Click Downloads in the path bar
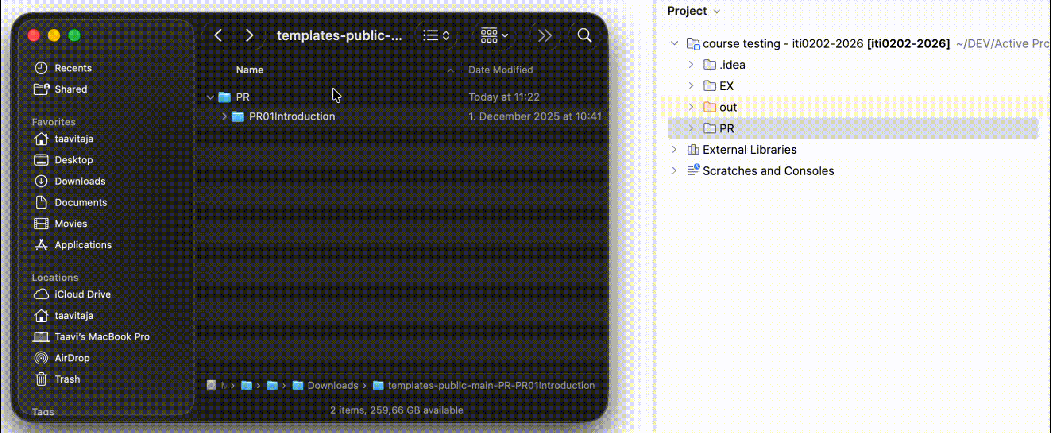1051x433 pixels. tap(333, 385)
